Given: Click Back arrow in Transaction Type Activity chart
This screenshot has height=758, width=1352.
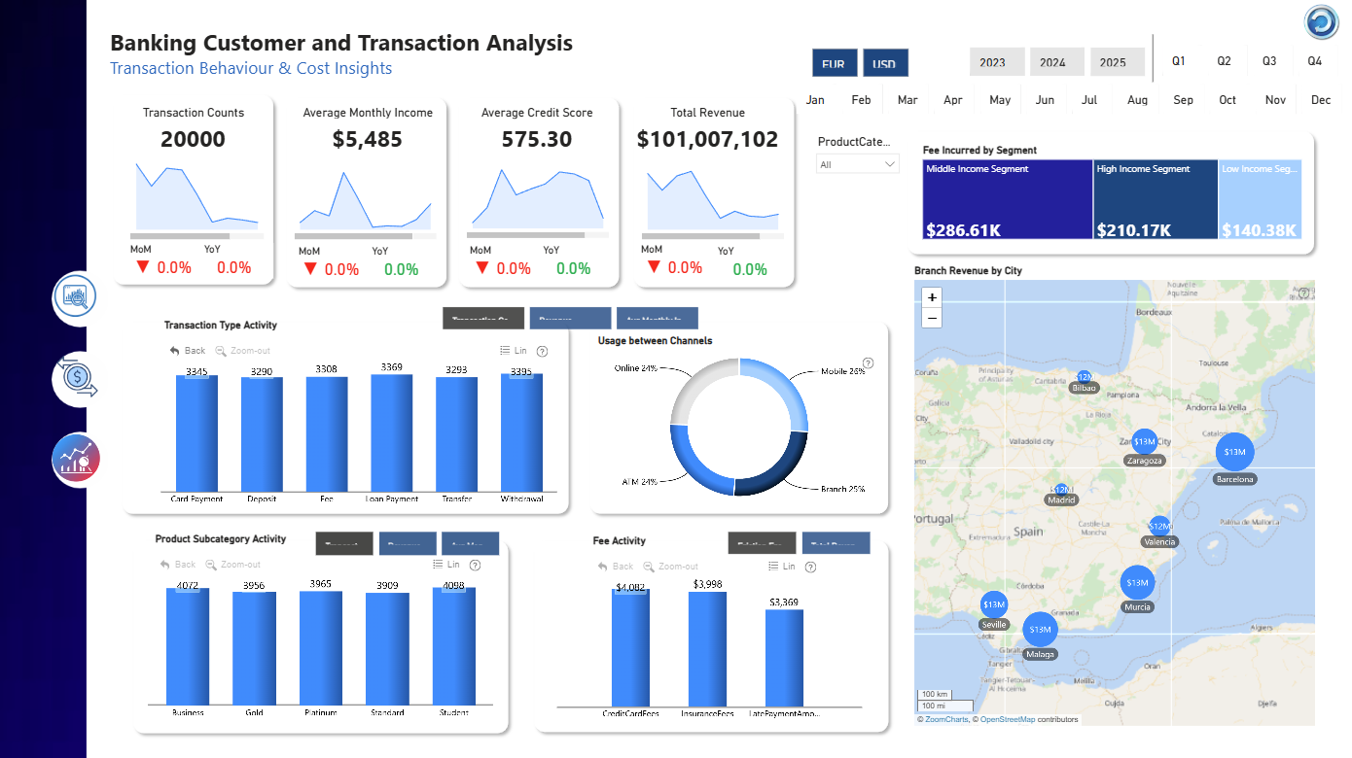Looking at the screenshot, I should click(188, 351).
